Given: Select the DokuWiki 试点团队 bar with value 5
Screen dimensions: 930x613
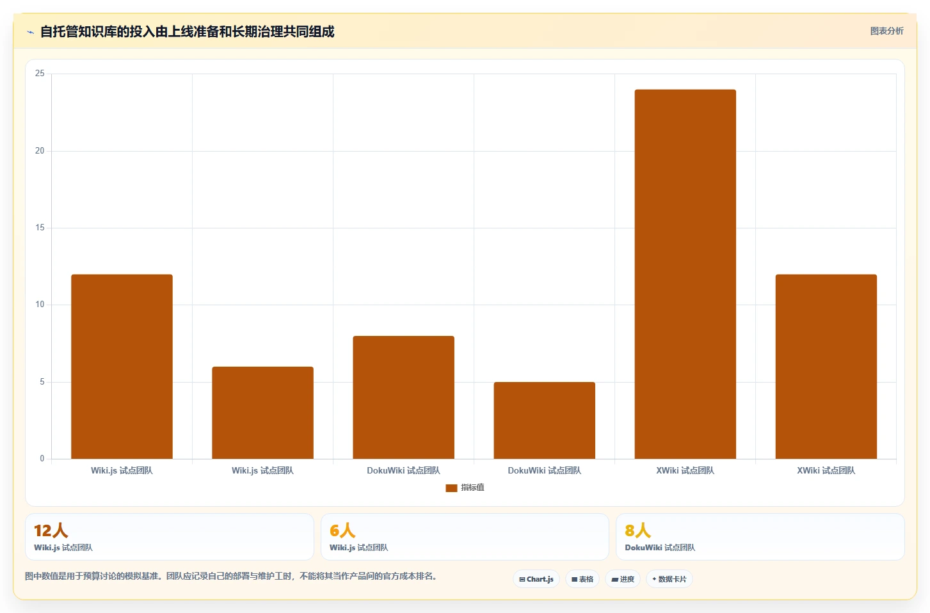Looking at the screenshot, I should pyautogui.click(x=544, y=420).
